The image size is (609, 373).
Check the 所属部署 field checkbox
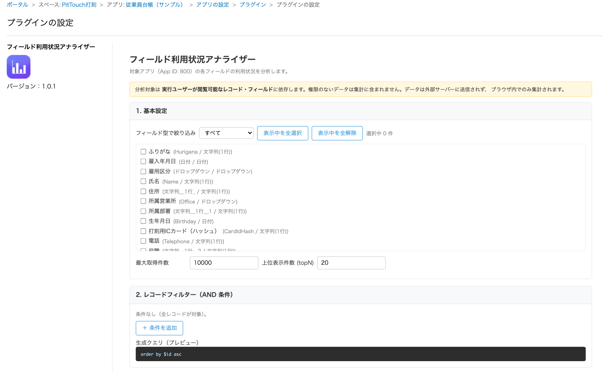[x=143, y=211]
